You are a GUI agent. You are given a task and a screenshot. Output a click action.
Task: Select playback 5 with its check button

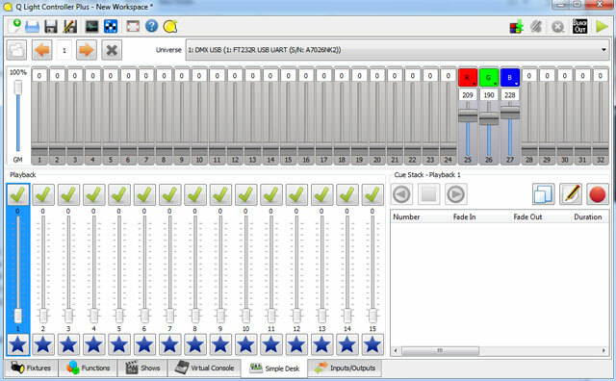pos(119,194)
